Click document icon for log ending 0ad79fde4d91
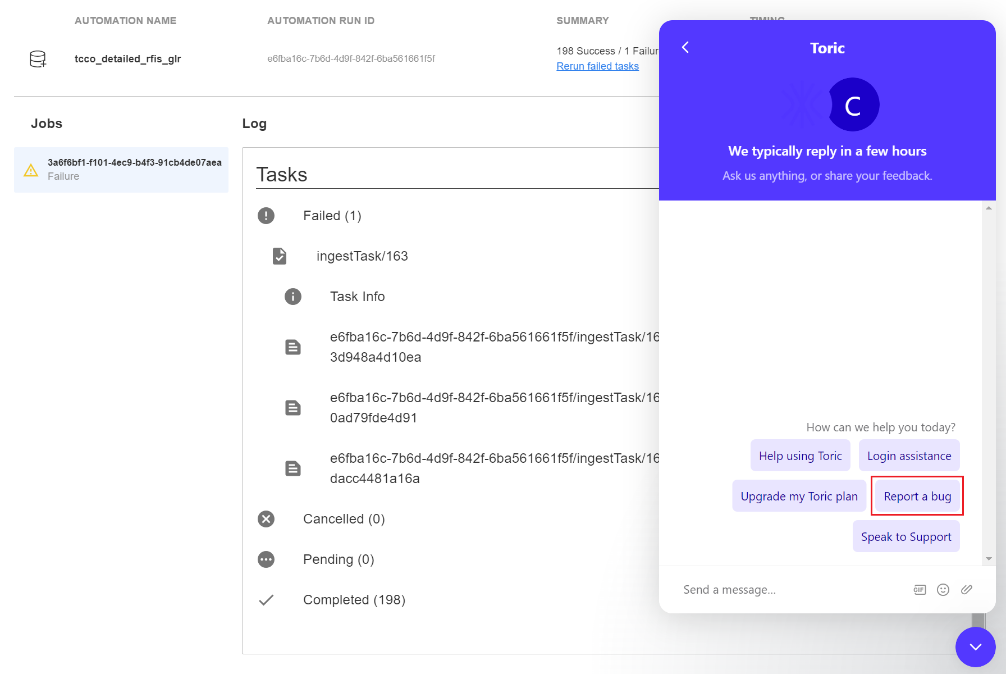 [x=293, y=408]
